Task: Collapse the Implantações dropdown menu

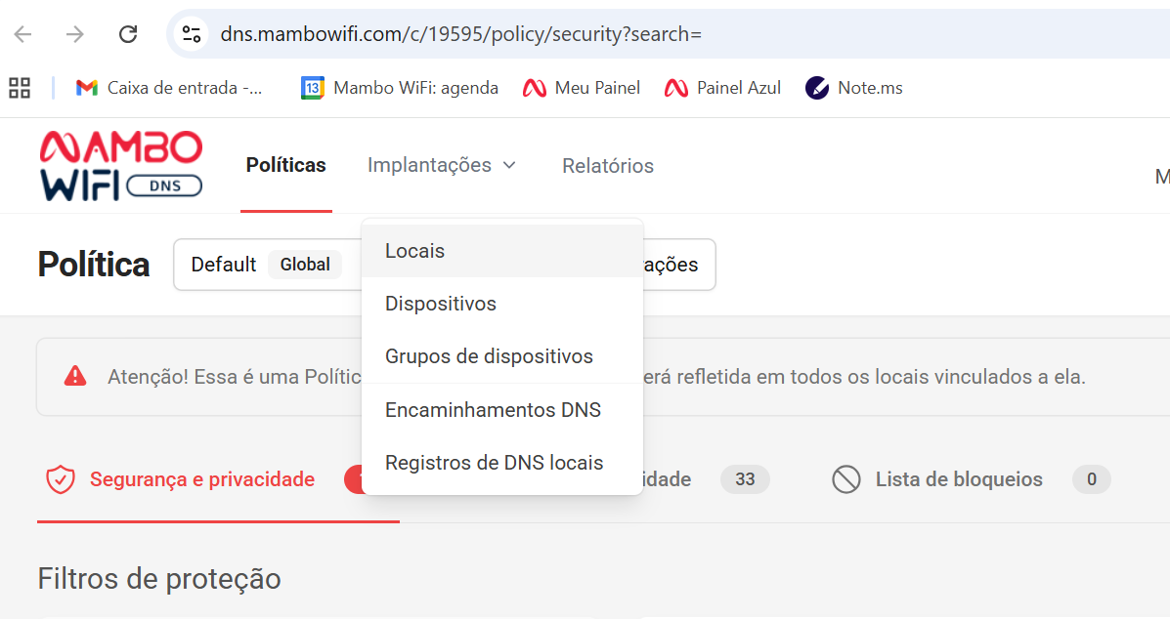Action: [442, 165]
